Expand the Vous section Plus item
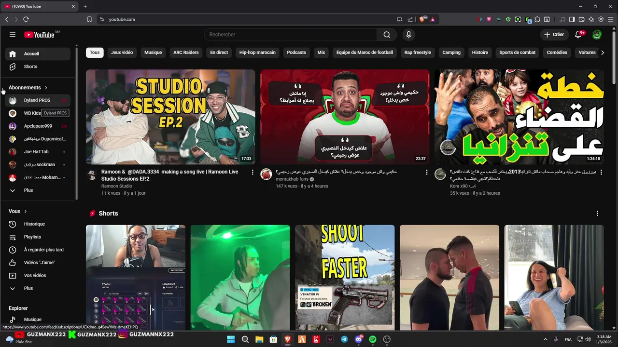618x347 pixels. 38,288
